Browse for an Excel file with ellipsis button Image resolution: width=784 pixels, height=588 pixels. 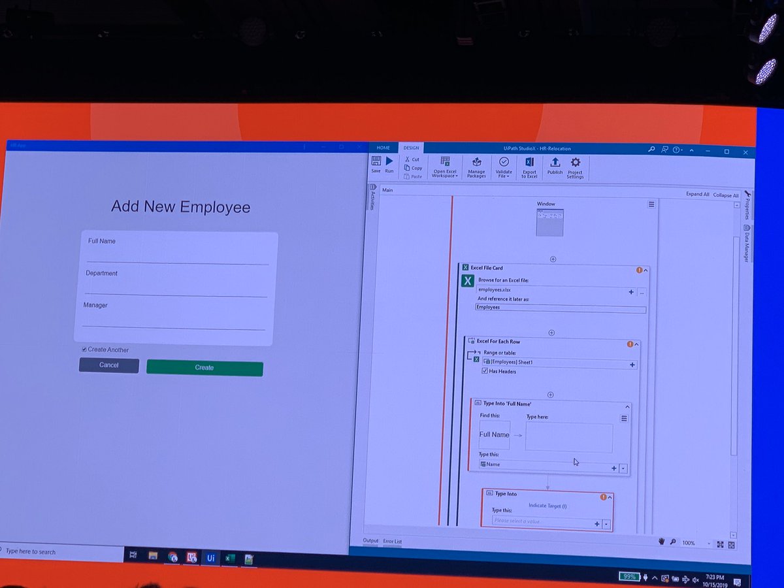642,292
